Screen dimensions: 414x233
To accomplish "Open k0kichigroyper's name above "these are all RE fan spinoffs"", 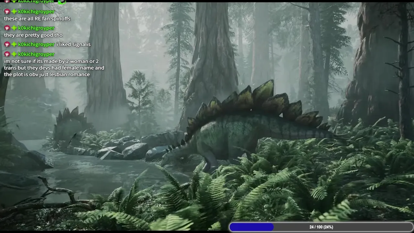I will tap(36, 12).
